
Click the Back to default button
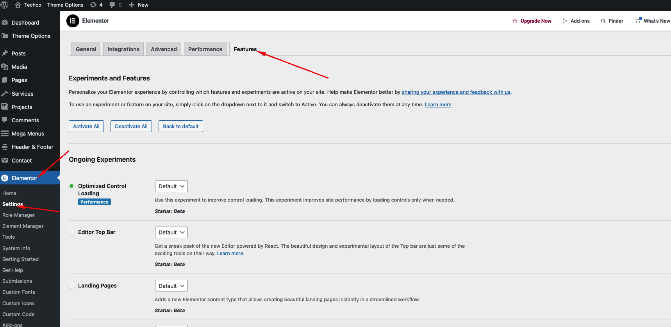[x=180, y=126]
